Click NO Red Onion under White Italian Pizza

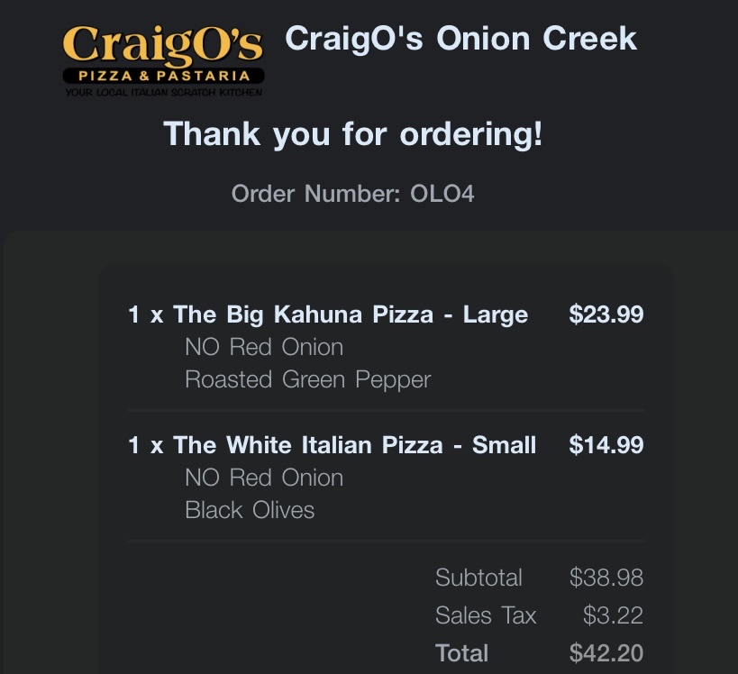(263, 478)
